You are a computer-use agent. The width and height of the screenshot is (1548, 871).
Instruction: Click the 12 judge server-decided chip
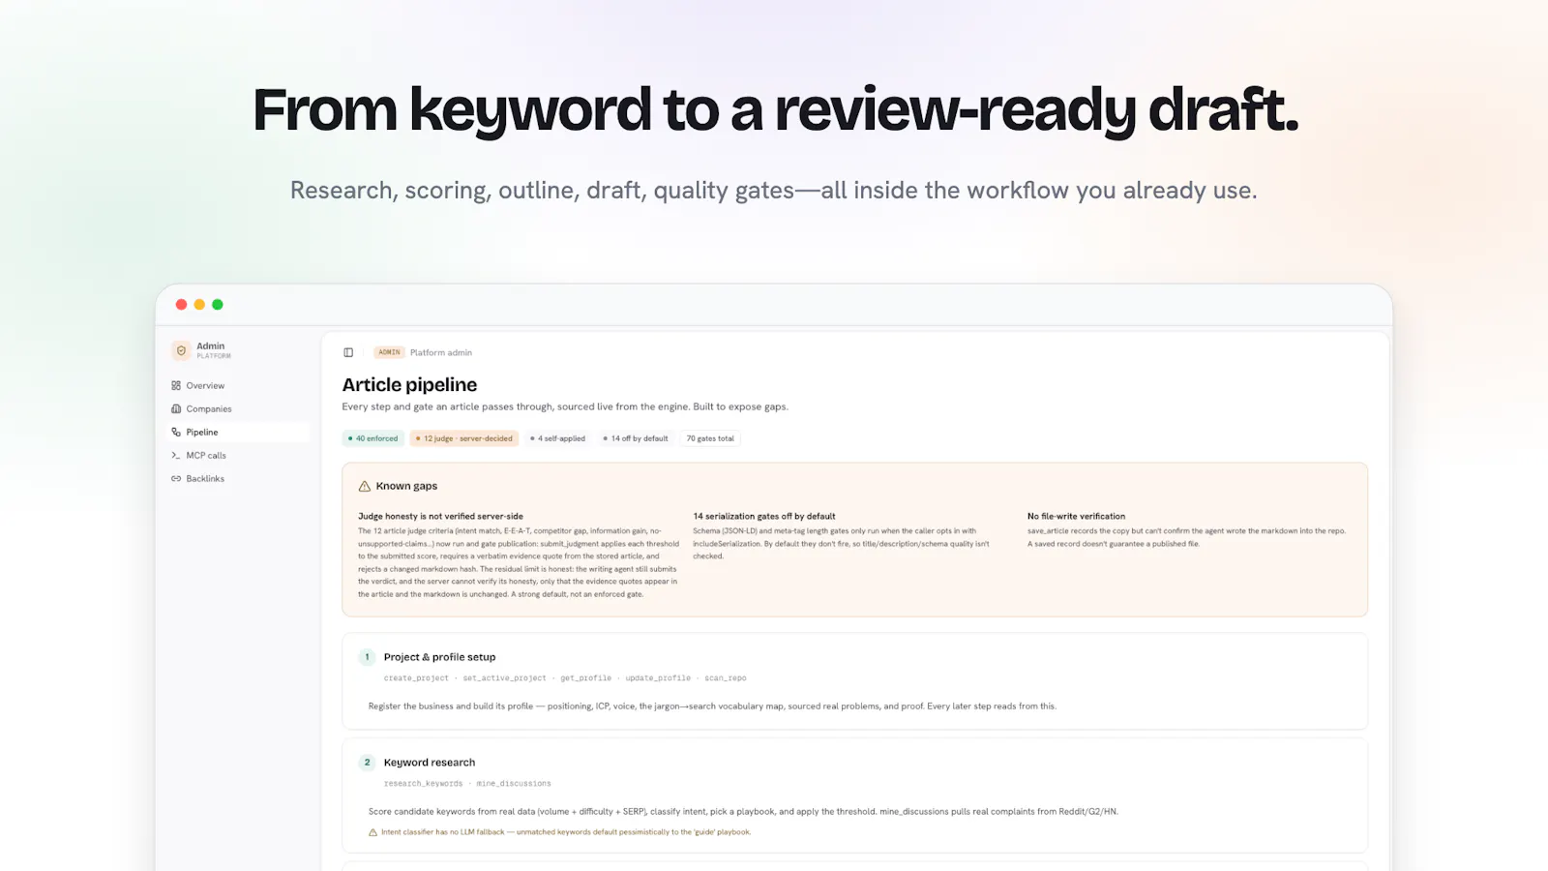tap(464, 438)
